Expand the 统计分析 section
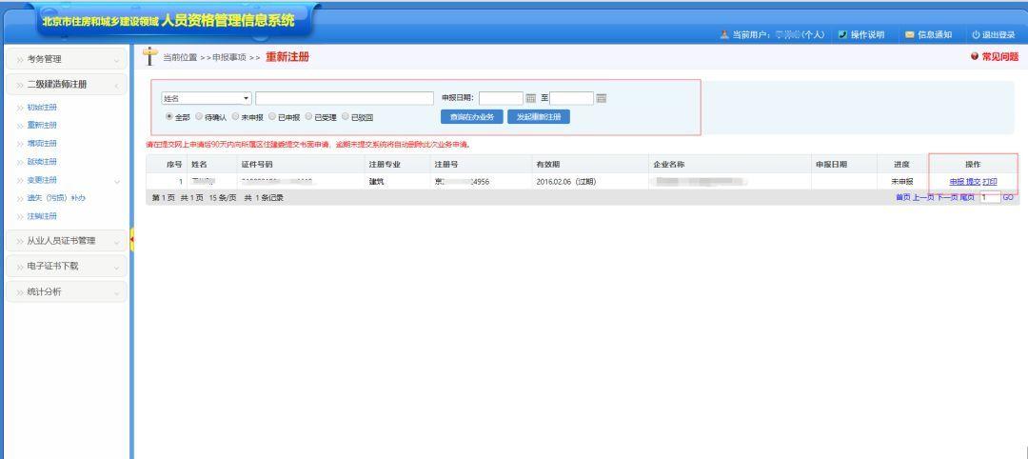 click(67, 291)
